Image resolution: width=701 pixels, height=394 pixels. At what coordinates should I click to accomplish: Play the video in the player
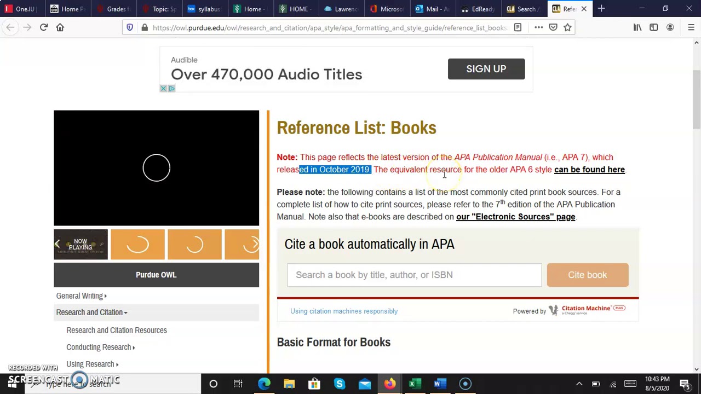156,167
